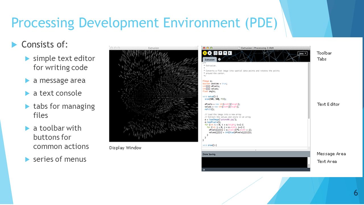Click the Save sketch down-arrow icon

tap(225, 53)
